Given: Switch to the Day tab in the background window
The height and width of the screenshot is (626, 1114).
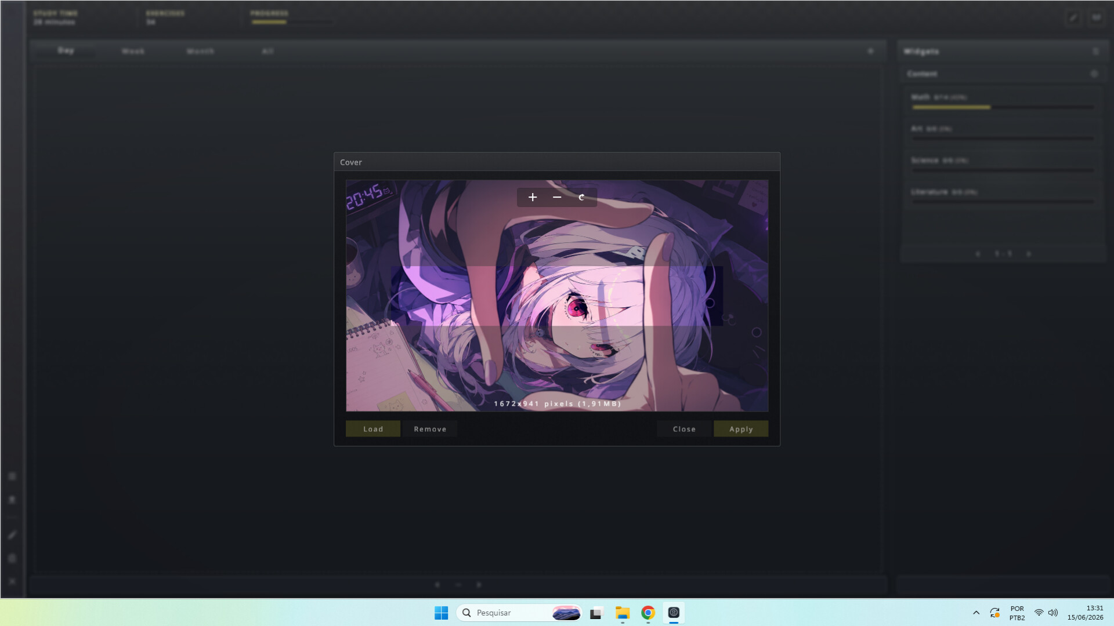Looking at the screenshot, I should (x=66, y=50).
